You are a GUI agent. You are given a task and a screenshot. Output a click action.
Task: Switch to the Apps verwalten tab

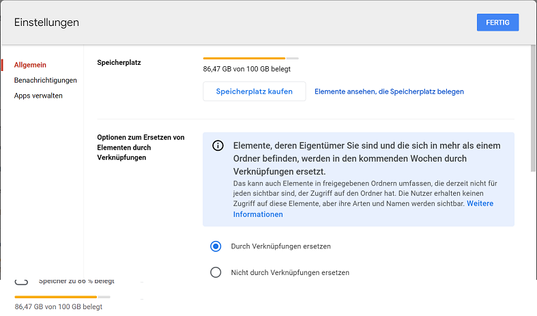(38, 96)
